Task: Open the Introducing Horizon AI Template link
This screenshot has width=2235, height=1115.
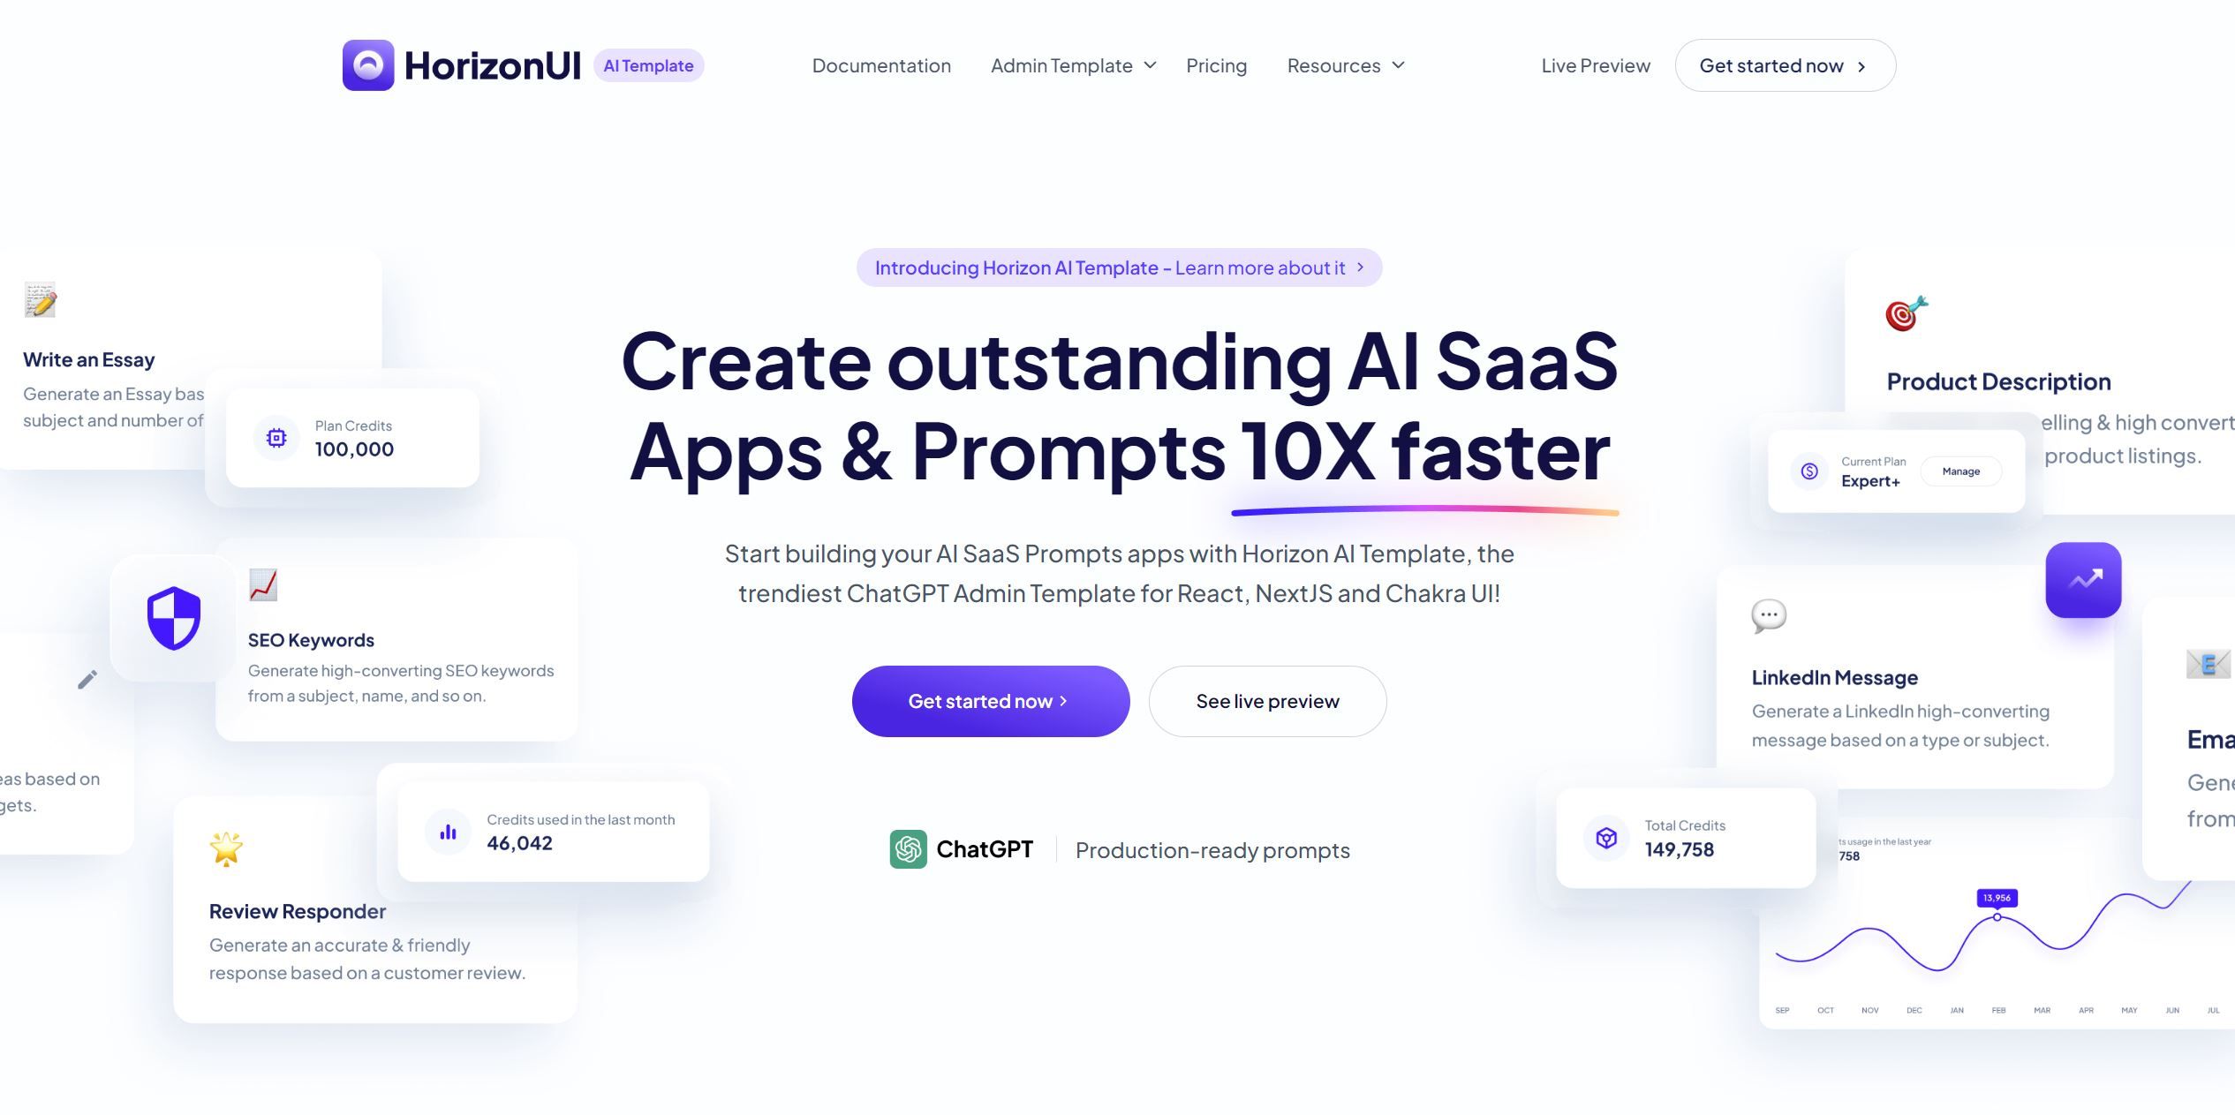Action: tap(1119, 267)
